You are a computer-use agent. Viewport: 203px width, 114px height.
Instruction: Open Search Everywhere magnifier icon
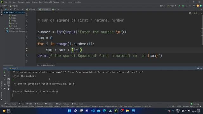point(194,6)
